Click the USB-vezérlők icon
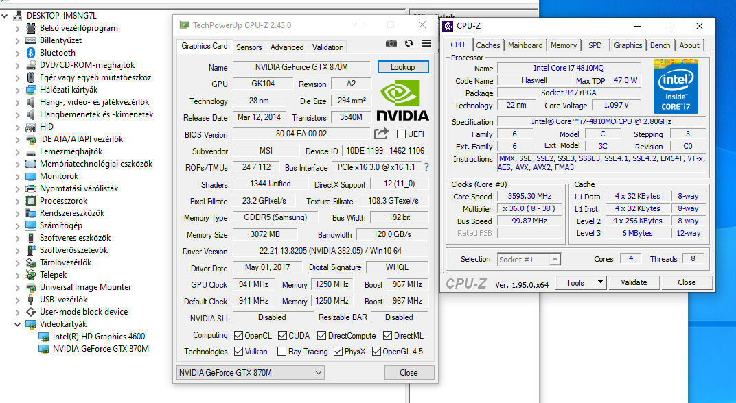Screen dimensions: 736x403 click(x=31, y=300)
